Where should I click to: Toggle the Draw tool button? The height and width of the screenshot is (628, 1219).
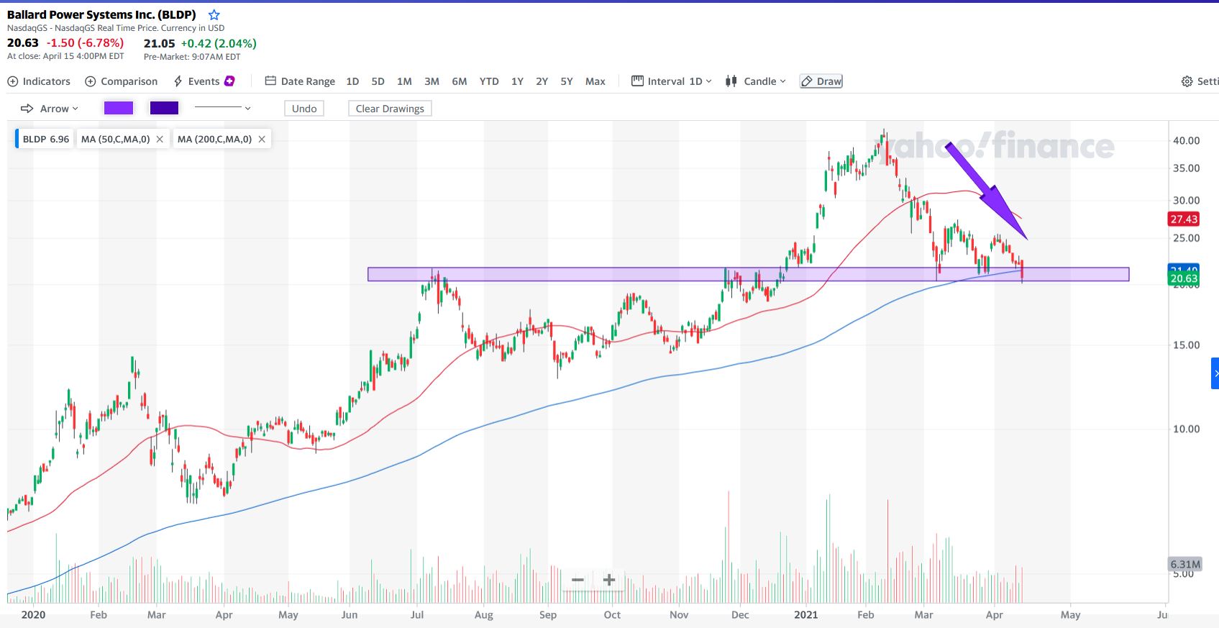click(821, 81)
